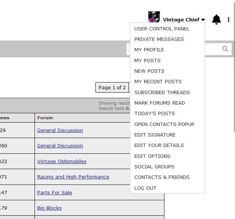This screenshot has width=235, height=219.
Task: Open User Control Panel menu item
Action: [x=162, y=29]
